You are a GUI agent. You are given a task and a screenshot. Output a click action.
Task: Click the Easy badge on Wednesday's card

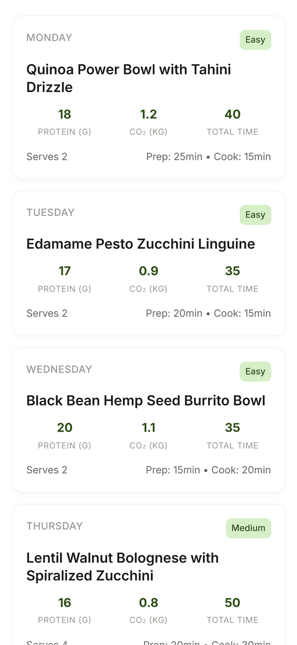pyautogui.click(x=255, y=371)
